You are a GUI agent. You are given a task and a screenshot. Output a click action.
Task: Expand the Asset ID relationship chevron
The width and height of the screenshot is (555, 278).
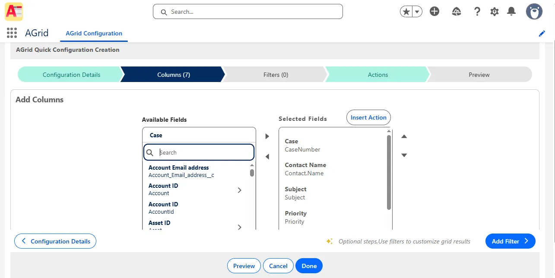click(x=240, y=227)
